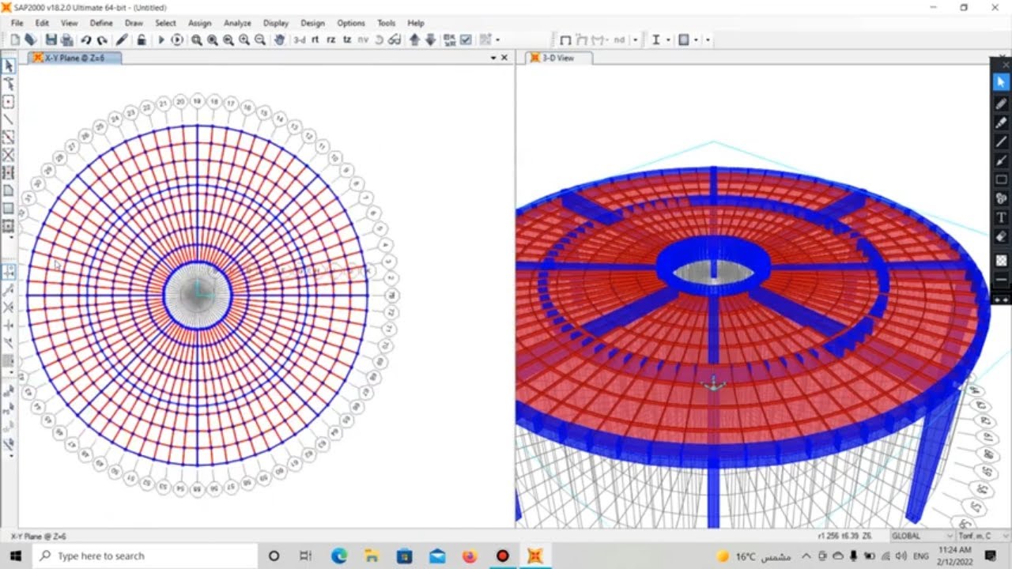Select the text T tool in annotation bar
Screen dimensions: 1012x569
click(1001, 217)
